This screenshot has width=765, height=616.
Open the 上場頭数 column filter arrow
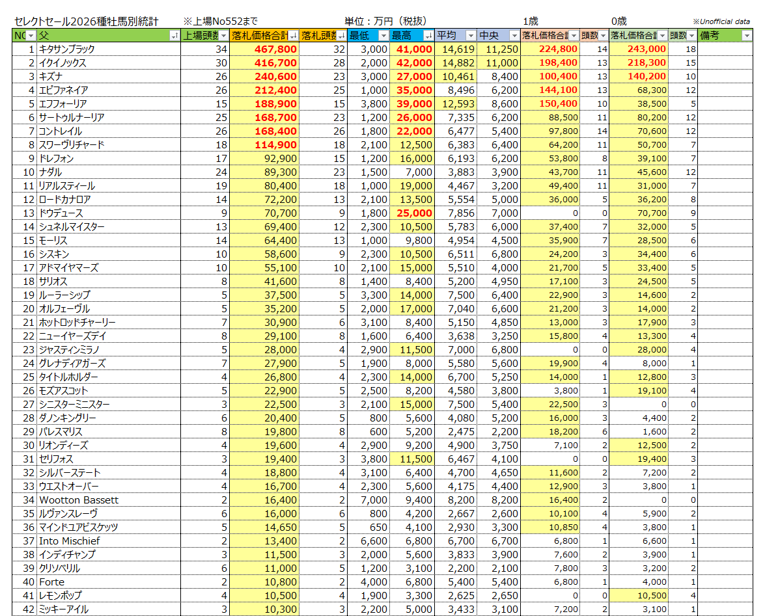[x=223, y=36]
